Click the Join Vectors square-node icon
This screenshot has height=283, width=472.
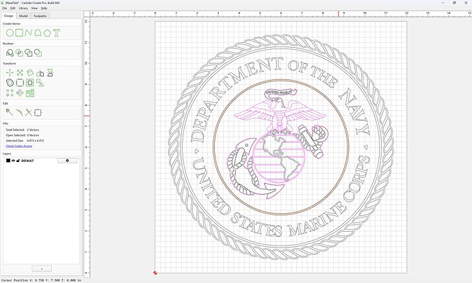(x=38, y=113)
